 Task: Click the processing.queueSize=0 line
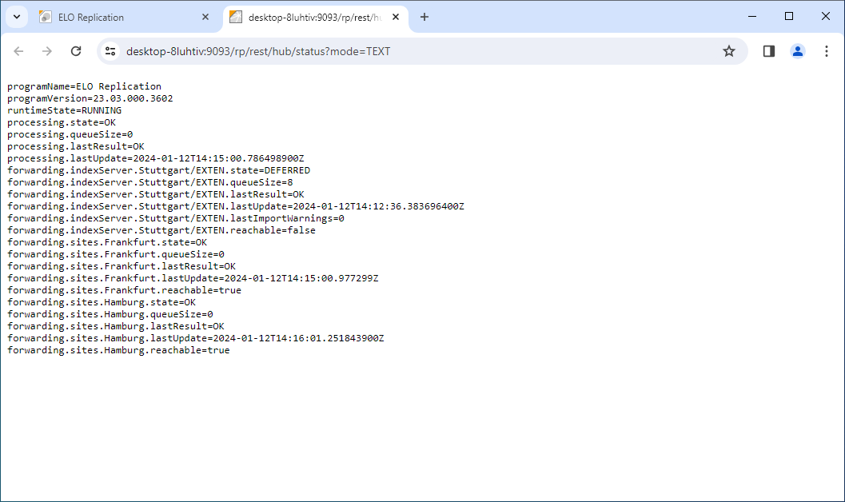click(70, 134)
